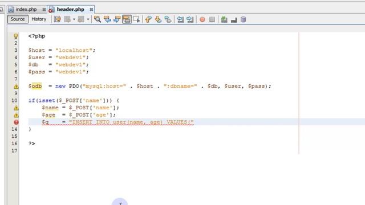
Task: Click the Shift Line Left icon
Action: [180, 19]
